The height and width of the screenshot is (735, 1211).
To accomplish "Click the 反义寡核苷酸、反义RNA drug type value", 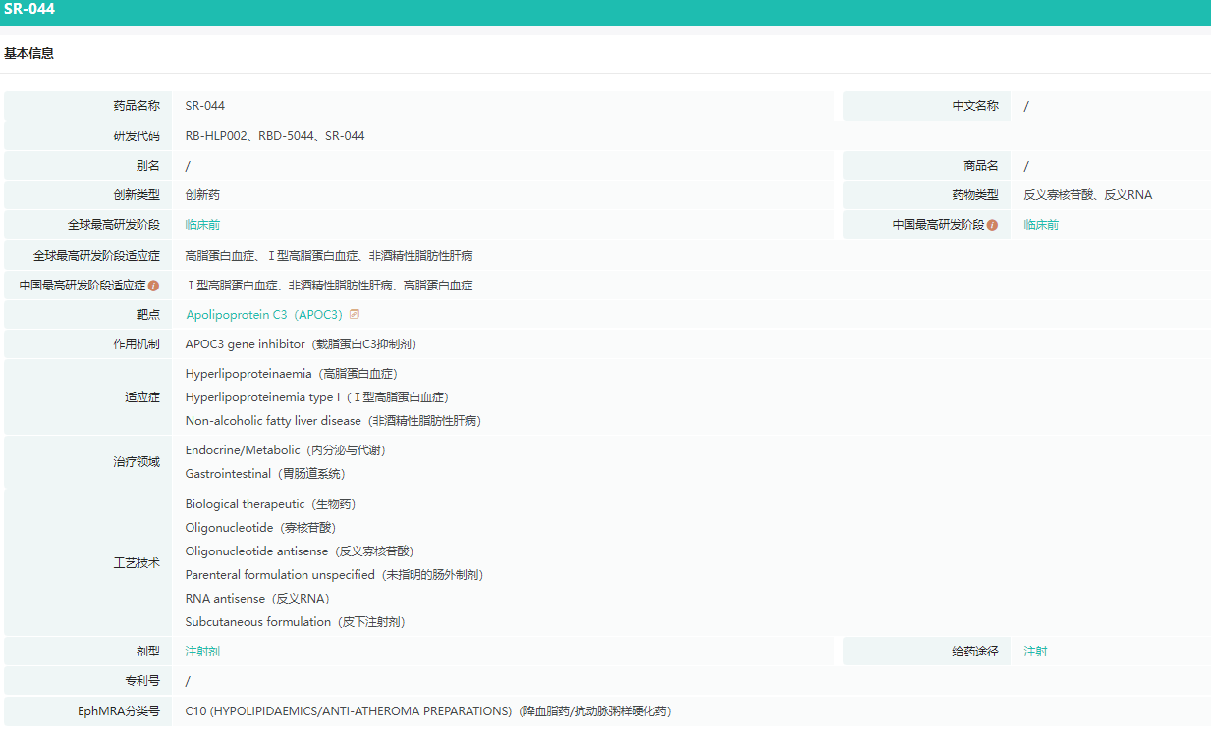I will coord(1087,195).
